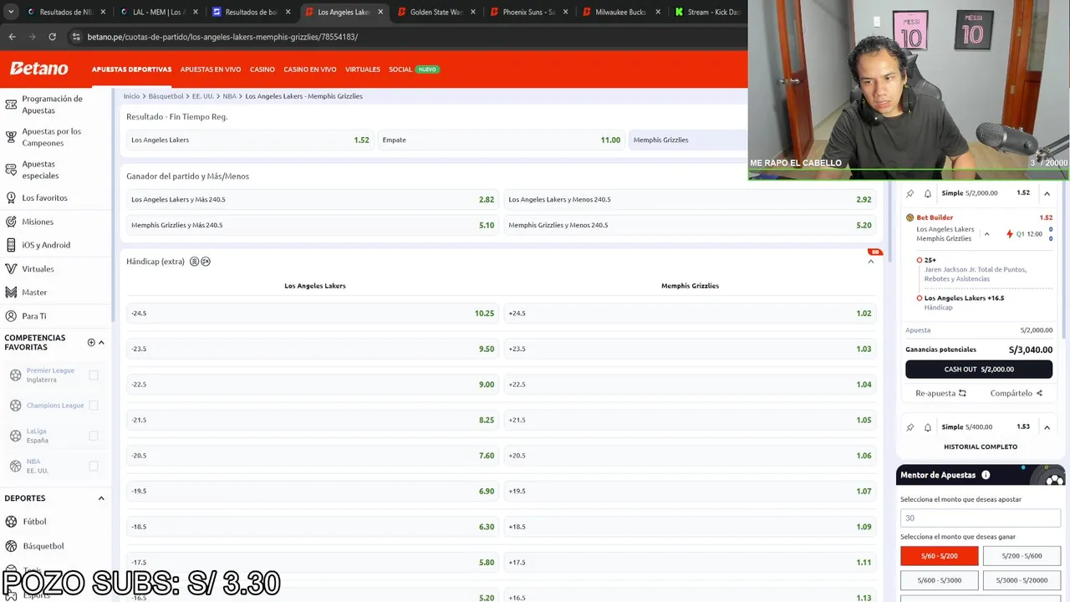
Task: Open the Virtuales sidebar icon
Action: coord(11,269)
